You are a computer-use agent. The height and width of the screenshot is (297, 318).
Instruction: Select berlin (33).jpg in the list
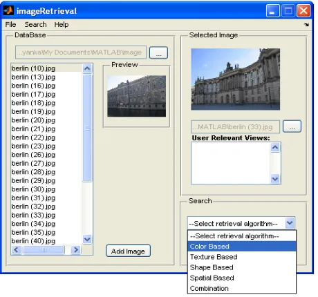click(x=46, y=215)
